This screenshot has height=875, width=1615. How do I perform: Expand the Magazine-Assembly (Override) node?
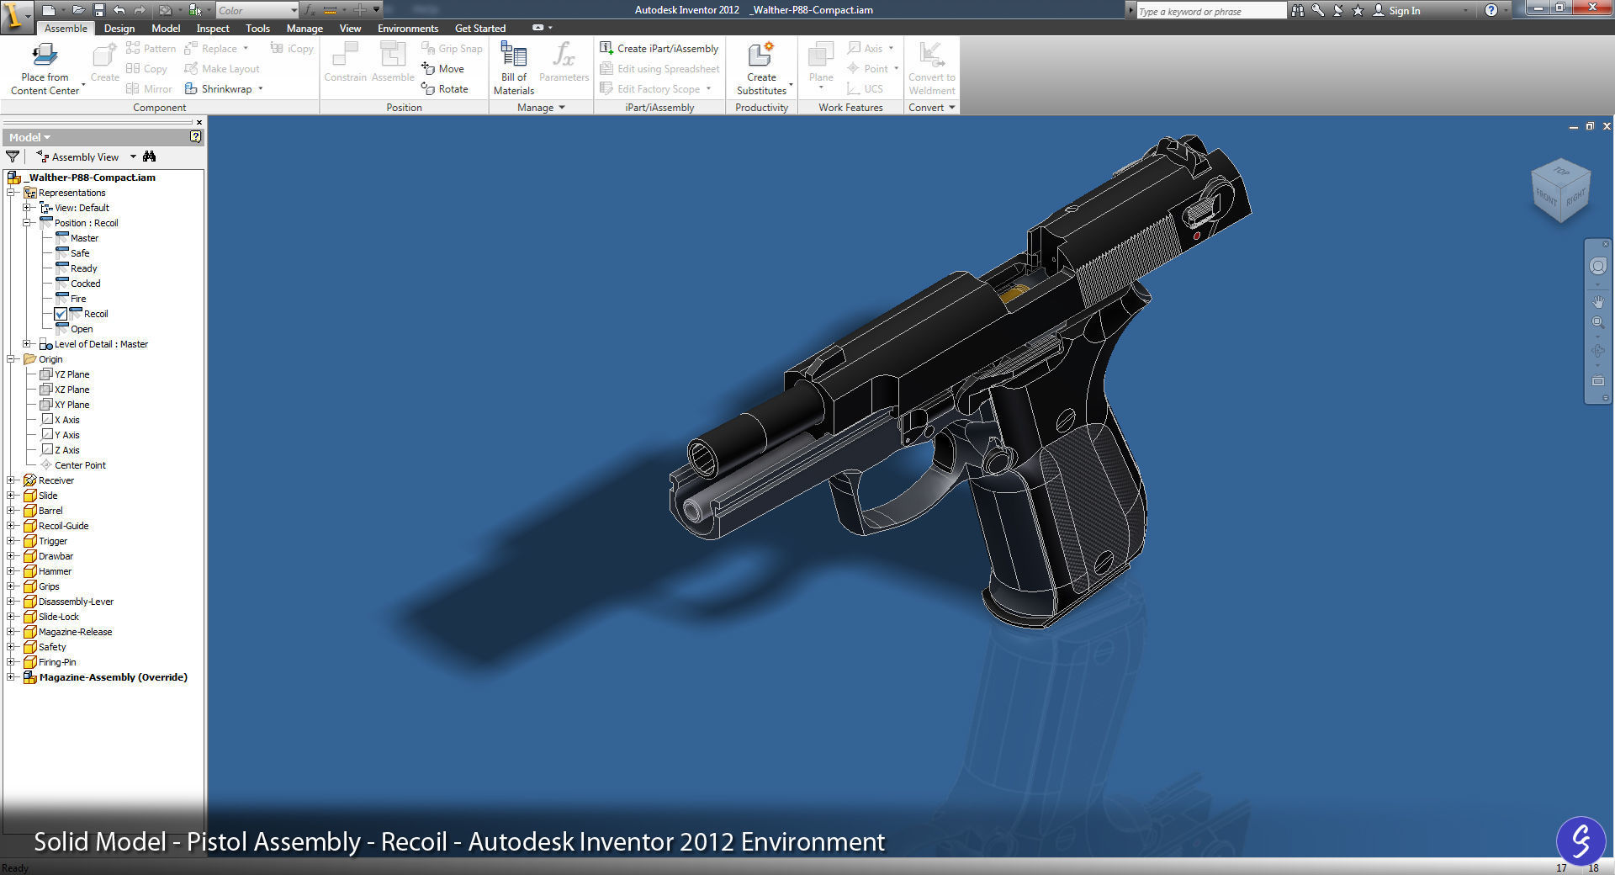(11, 677)
